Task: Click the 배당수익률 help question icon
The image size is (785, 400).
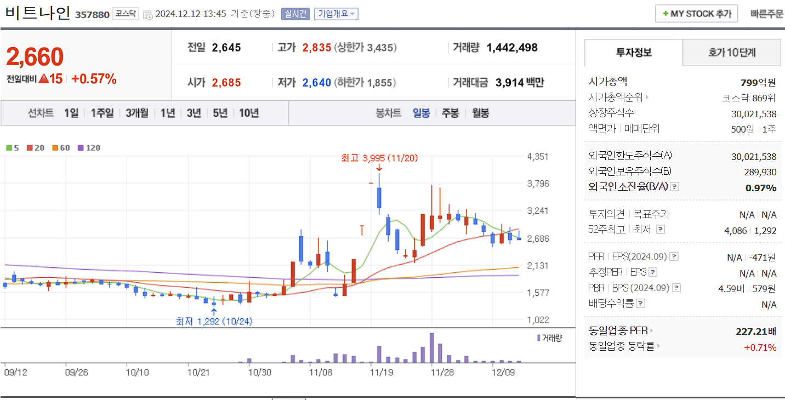Action: pyautogui.click(x=640, y=302)
